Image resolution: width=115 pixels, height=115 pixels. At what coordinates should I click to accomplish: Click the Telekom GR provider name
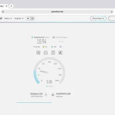[36, 94]
